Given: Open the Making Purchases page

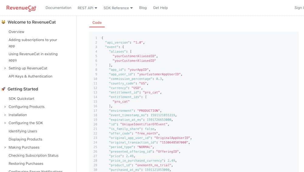Looking at the screenshot, I should point(24,147).
